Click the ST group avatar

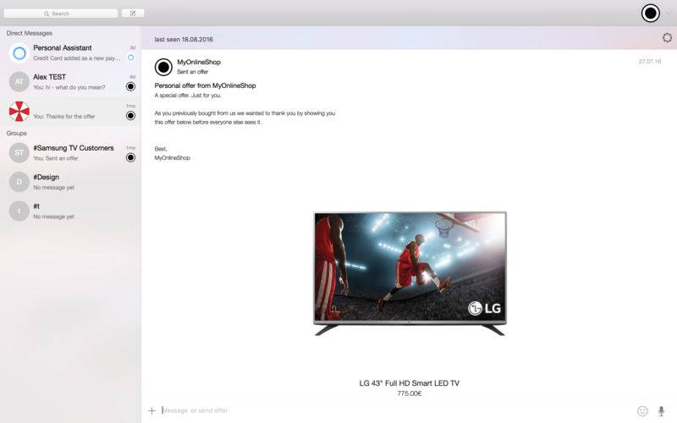(19, 153)
